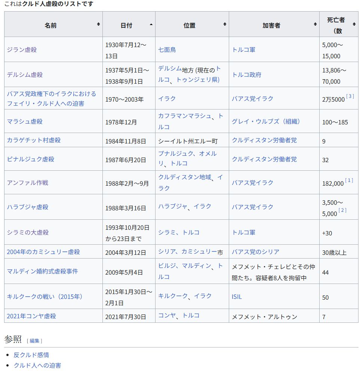Sort table by 位置 column arrows
The width and height of the screenshot is (363, 371).
pyautogui.click(x=225, y=24)
